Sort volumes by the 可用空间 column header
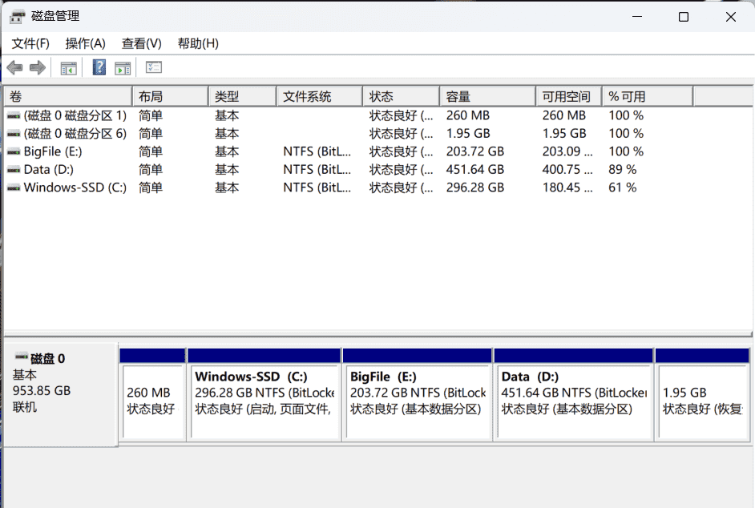Screen dimensions: 755x508 pos(567,96)
